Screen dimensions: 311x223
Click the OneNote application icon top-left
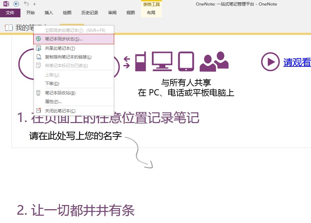(x=5, y=4)
